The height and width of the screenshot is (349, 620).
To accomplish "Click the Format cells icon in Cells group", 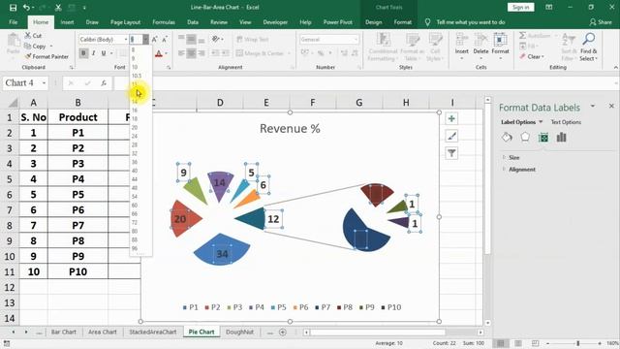I will (x=500, y=40).
